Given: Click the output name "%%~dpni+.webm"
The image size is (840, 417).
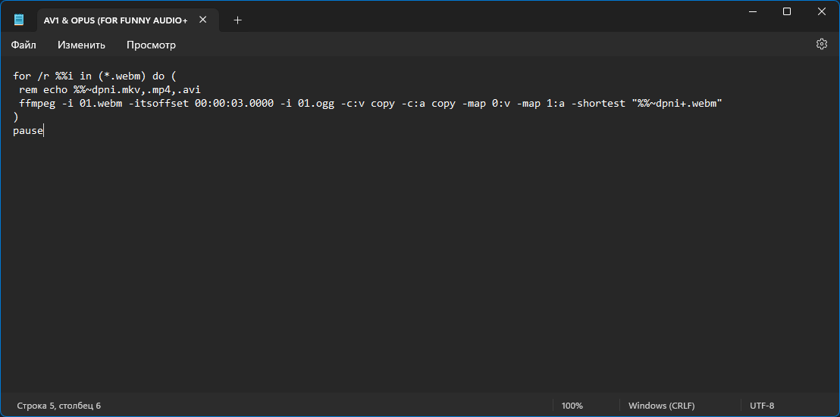Looking at the screenshot, I should coord(677,103).
